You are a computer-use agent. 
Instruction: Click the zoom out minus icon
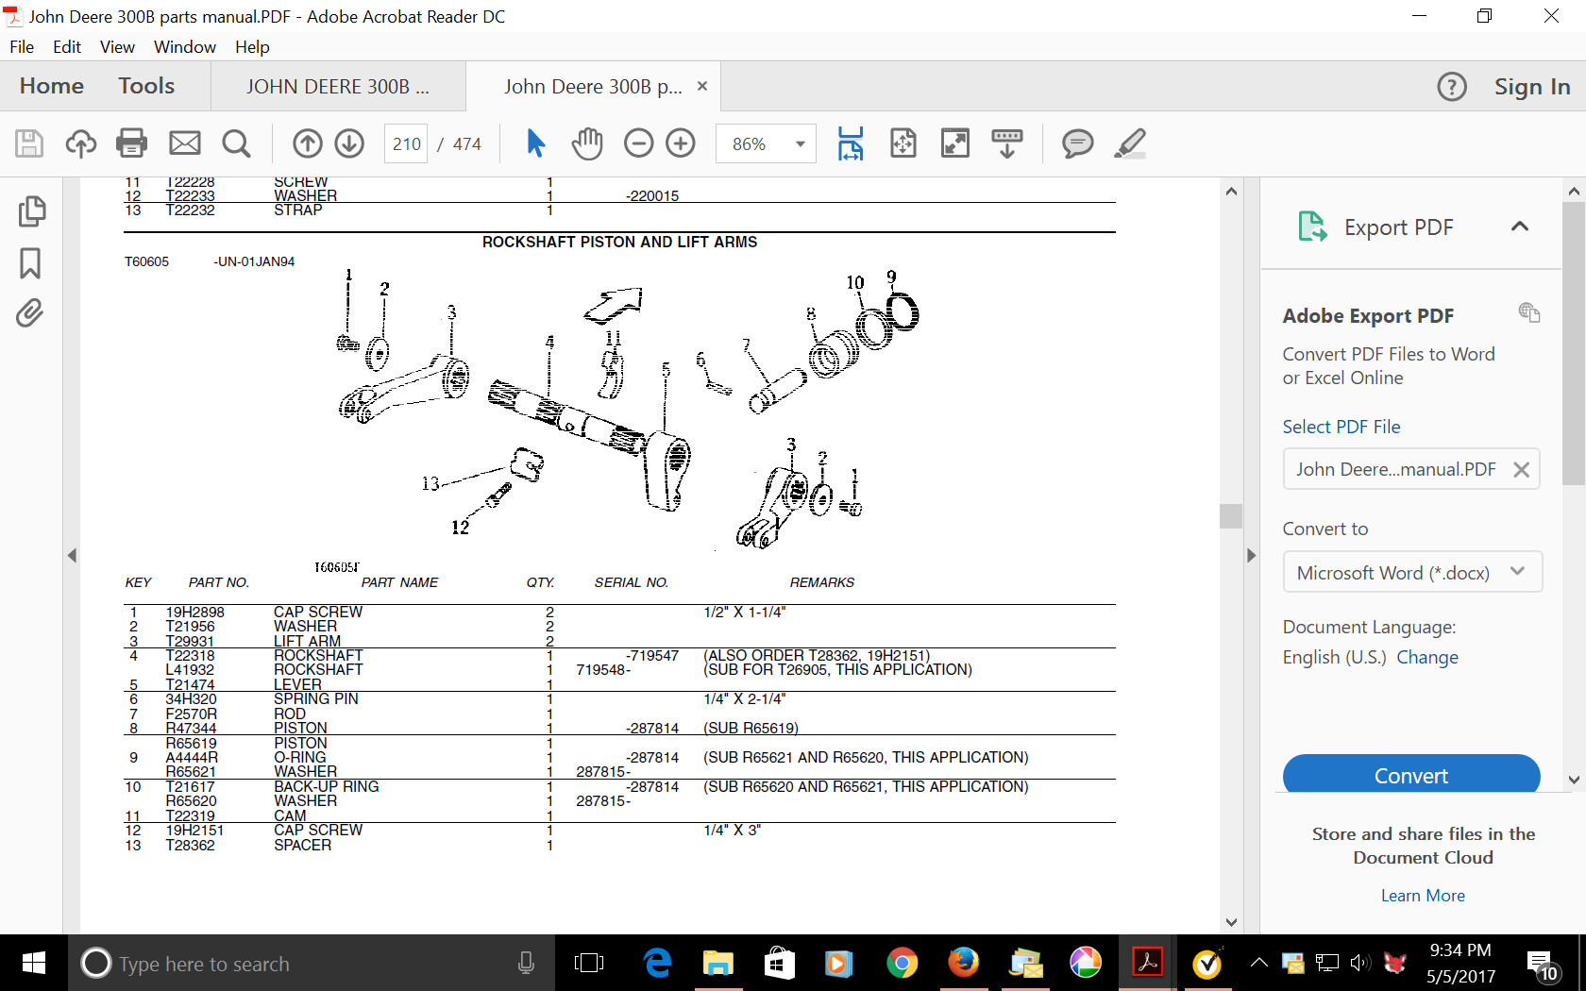pyautogui.click(x=638, y=143)
